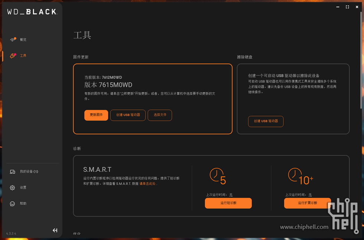Go to the 概览 menu item

click(23, 40)
